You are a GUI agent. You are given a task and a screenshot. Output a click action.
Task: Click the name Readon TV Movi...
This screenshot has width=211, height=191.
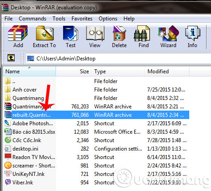coord(34,157)
